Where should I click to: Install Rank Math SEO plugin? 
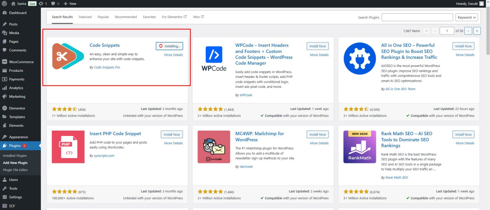[x=463, y=134]
